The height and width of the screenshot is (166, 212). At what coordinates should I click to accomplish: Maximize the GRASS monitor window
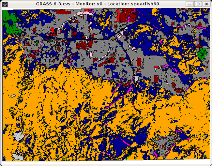[198, 4]
